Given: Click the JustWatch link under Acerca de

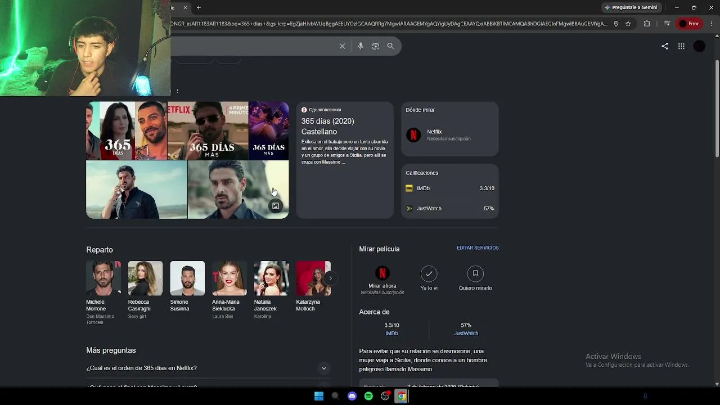Looking at the screenshot, I should pyautogui.click(x=466, y=334).
